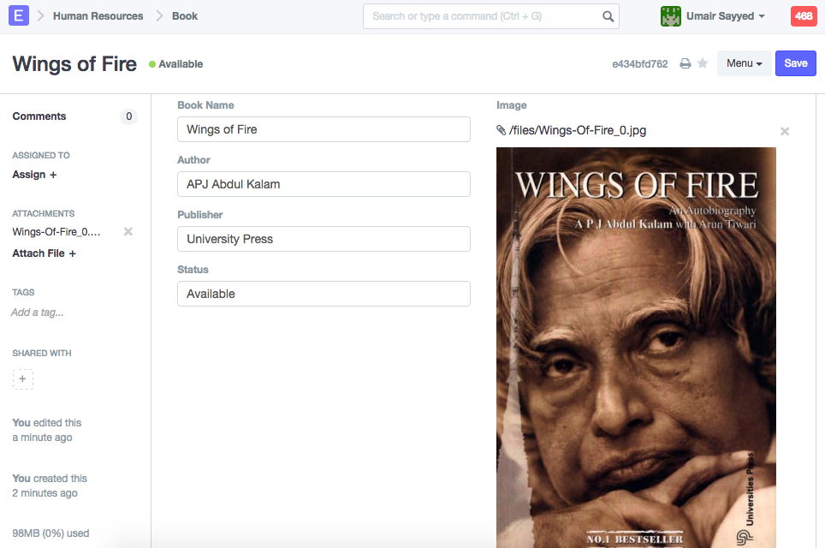Go to Human Resources breadcrumb
825x548 pixels.
(x=98, y=16)
